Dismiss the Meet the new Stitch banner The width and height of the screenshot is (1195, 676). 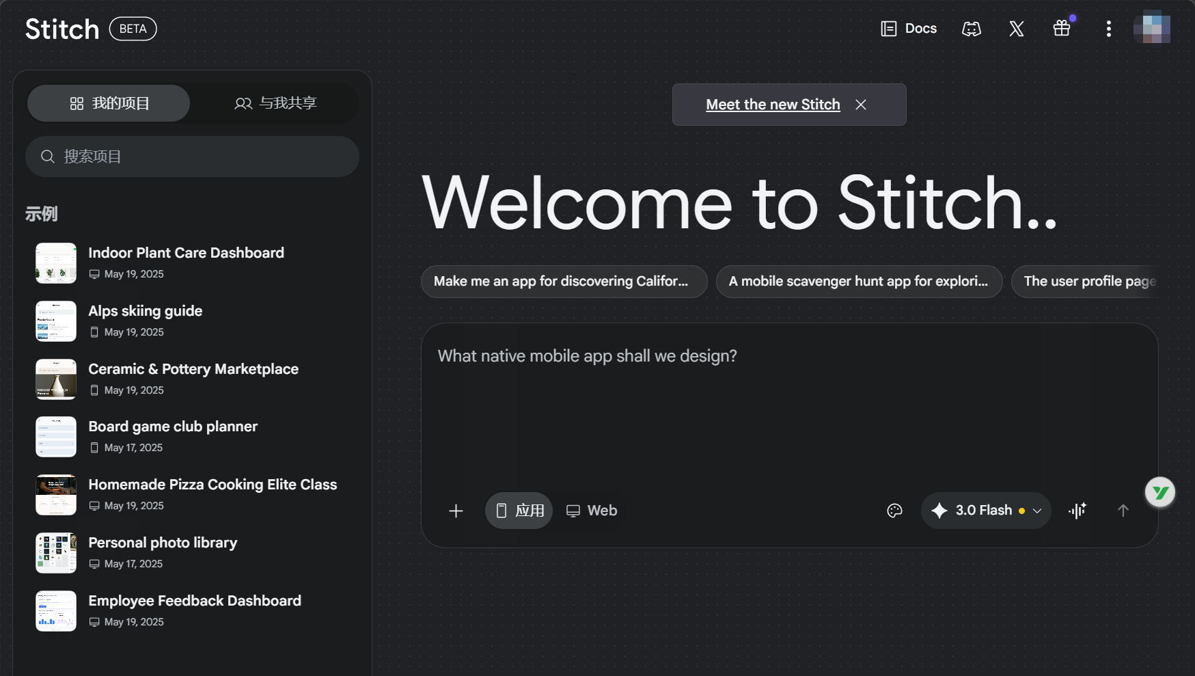tap(861, 105)
